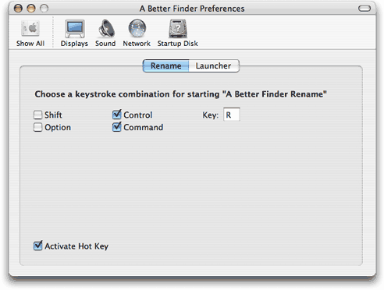Viewport: 384px width, 290px height.
Task: Switch to the Launcher tab
Action: pos(214,66)
